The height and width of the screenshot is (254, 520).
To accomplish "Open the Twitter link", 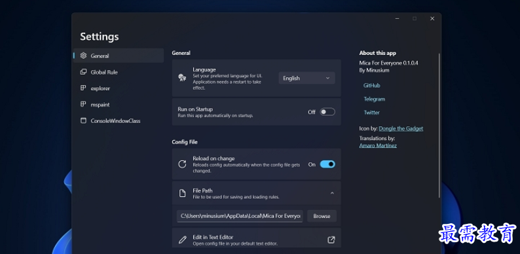I will tap(371, 113).
